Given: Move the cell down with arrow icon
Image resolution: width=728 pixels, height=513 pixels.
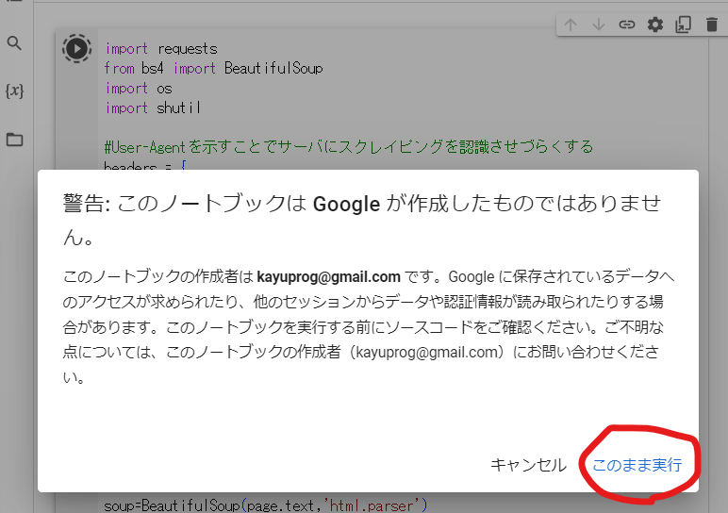Looking at the screenshot, I should pos(598,25).
